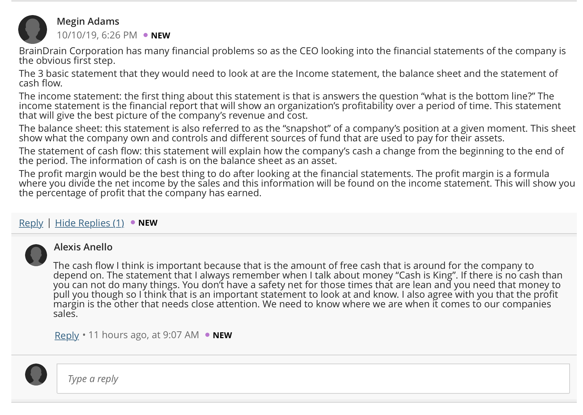Open Megin Adams' name link
583x415 pixels.
(x=88, y=21)
